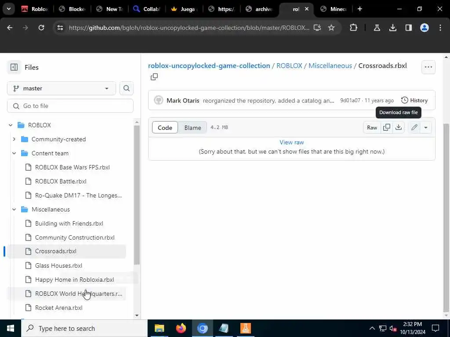
Task: Open ROBLOX breadcrumb link
Action: coord(289,66)
